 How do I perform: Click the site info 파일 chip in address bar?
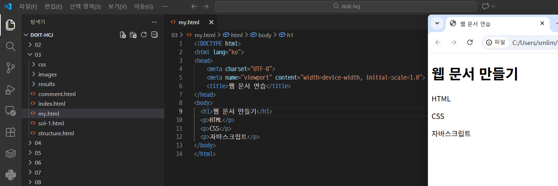click(x=496, y=42)
